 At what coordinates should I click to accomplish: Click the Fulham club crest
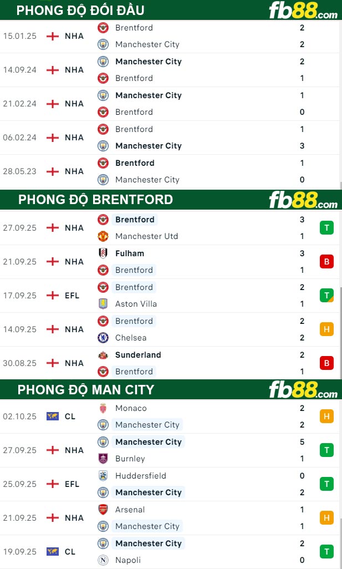tap(103, 253)
